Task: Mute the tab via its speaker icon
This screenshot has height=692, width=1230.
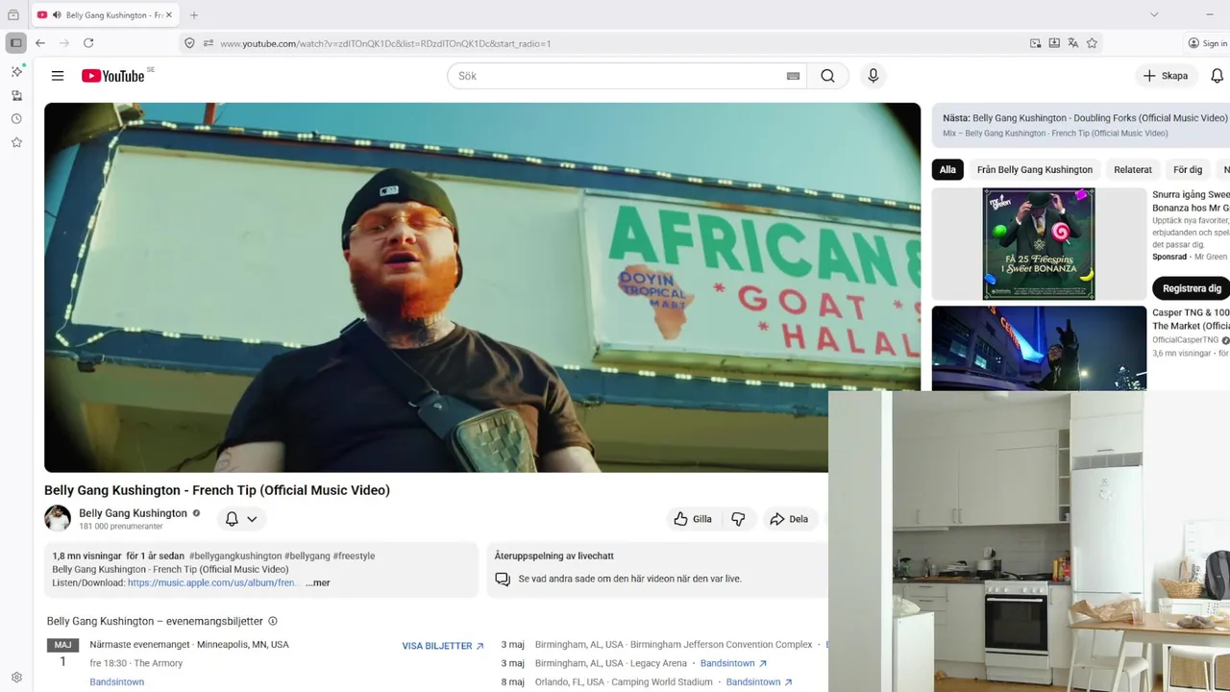Action: point(57,15)
